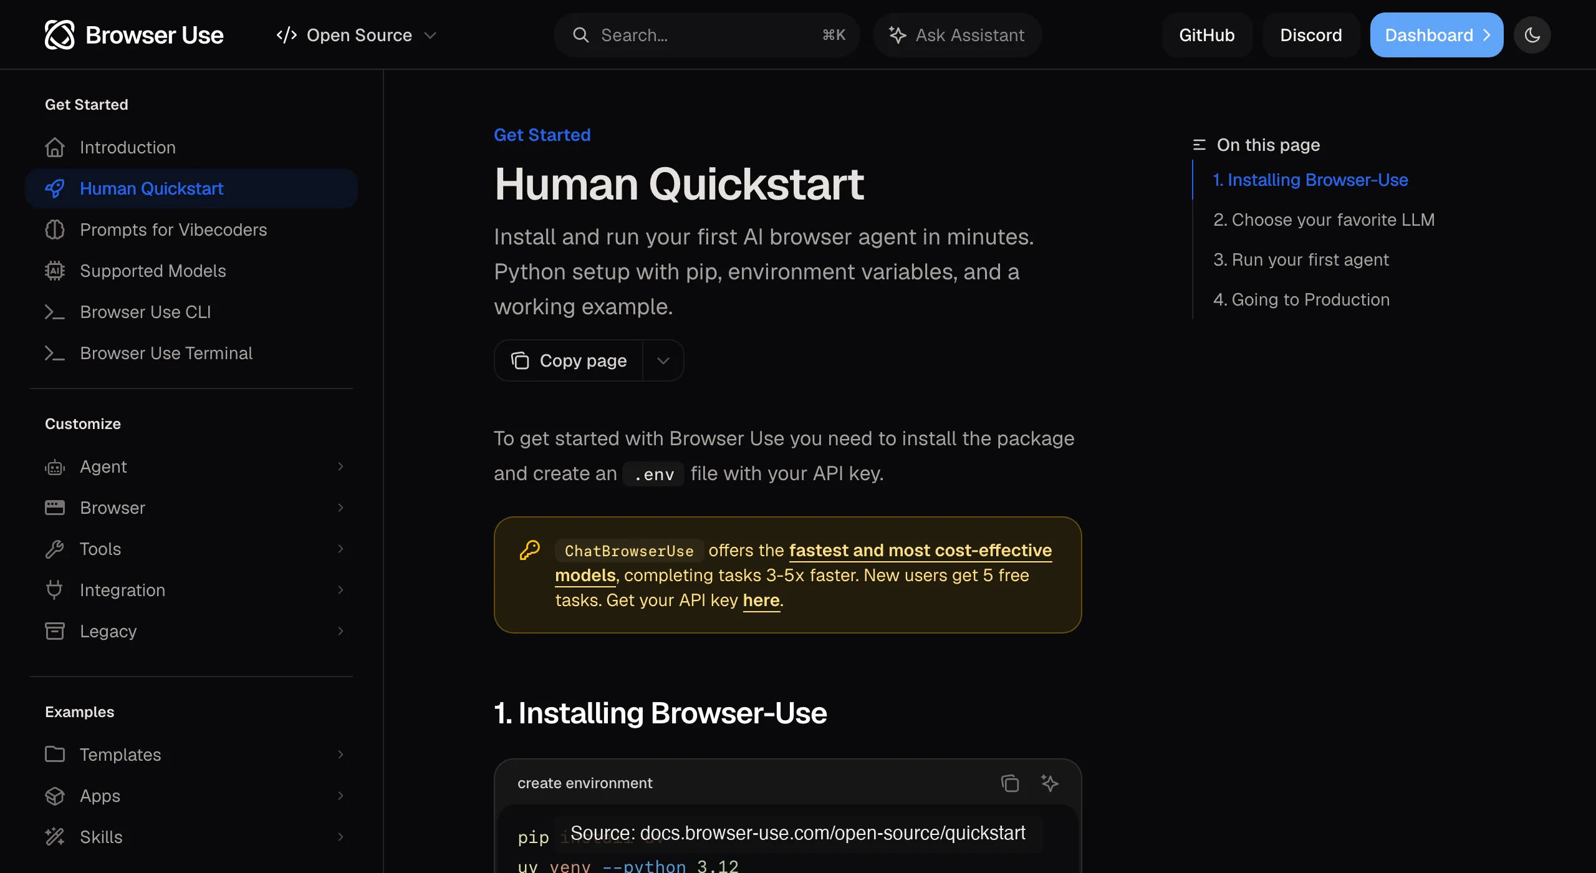Click the Introduction home icon
The image size is (1596, 873).
pyautogui.click(x=55, y=147)
